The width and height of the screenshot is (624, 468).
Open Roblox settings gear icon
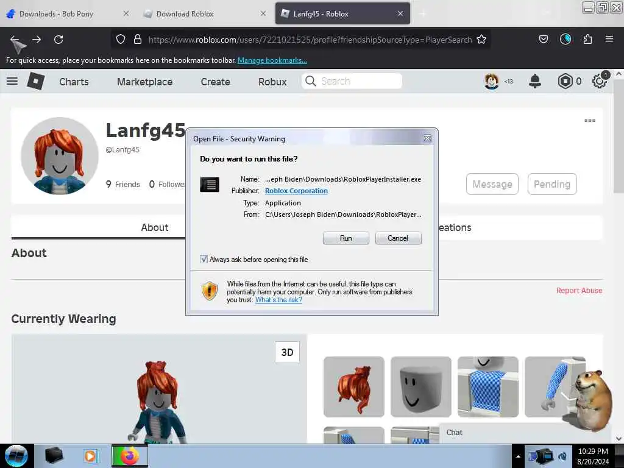pyautogui.click(x=600, y=81)
